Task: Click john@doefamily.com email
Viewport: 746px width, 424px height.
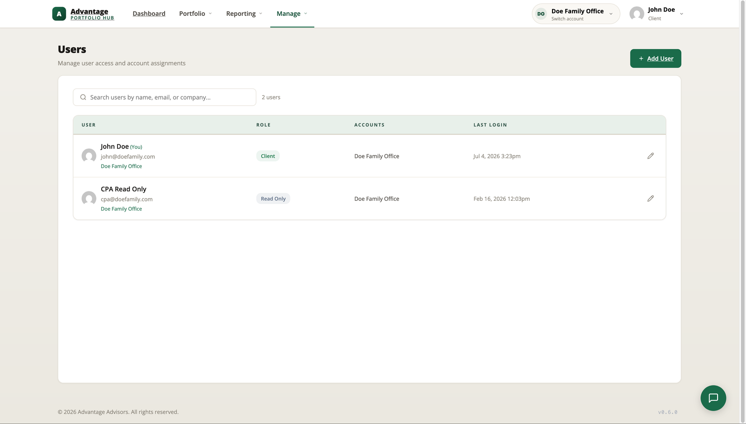Action: [128, 157]
